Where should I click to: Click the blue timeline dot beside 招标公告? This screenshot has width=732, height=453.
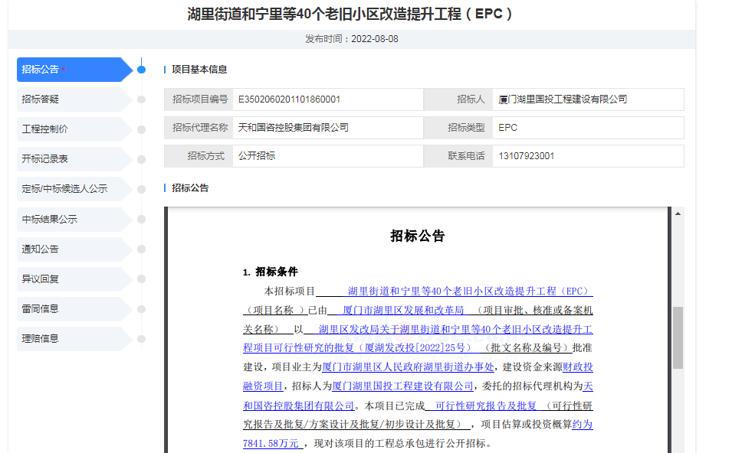(x=141, y=70)
